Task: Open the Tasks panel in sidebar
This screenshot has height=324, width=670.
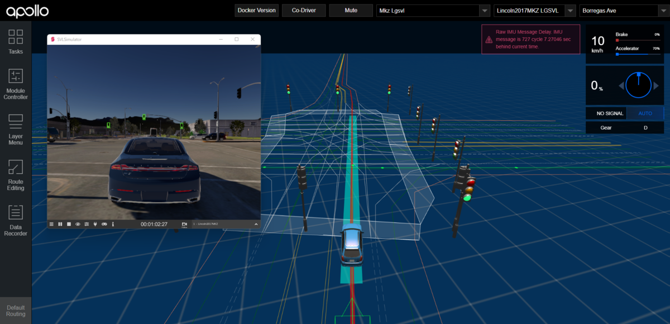Action: (16, 42)
